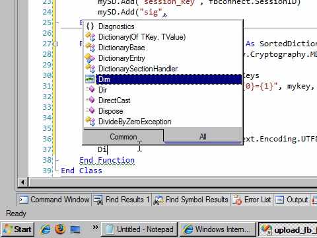Switch IntelliSense to the Common tab
317x238 pixels.
point(123,137)
